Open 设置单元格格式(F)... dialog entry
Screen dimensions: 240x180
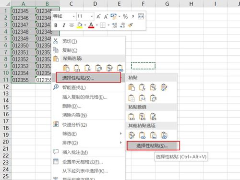click(x=88, y=162)
